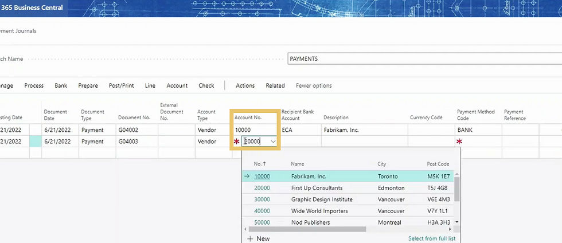Image resolution: width=562 pixels, height=243 pixels.
Task: Select vendor number 40000
Action: (262, 211)
